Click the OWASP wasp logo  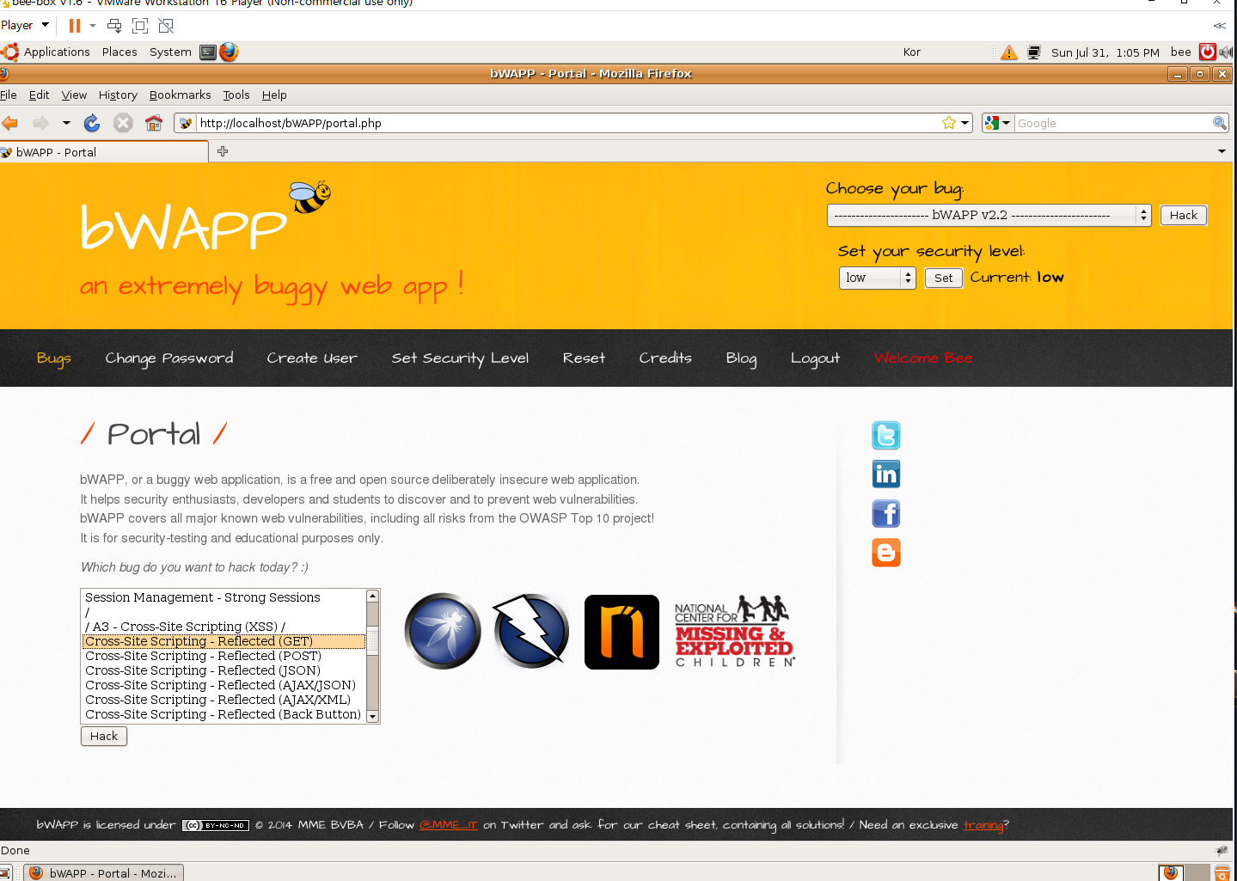pos(443,632)
